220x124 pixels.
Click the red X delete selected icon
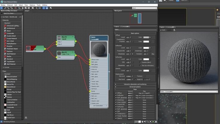tap(16, 8)
